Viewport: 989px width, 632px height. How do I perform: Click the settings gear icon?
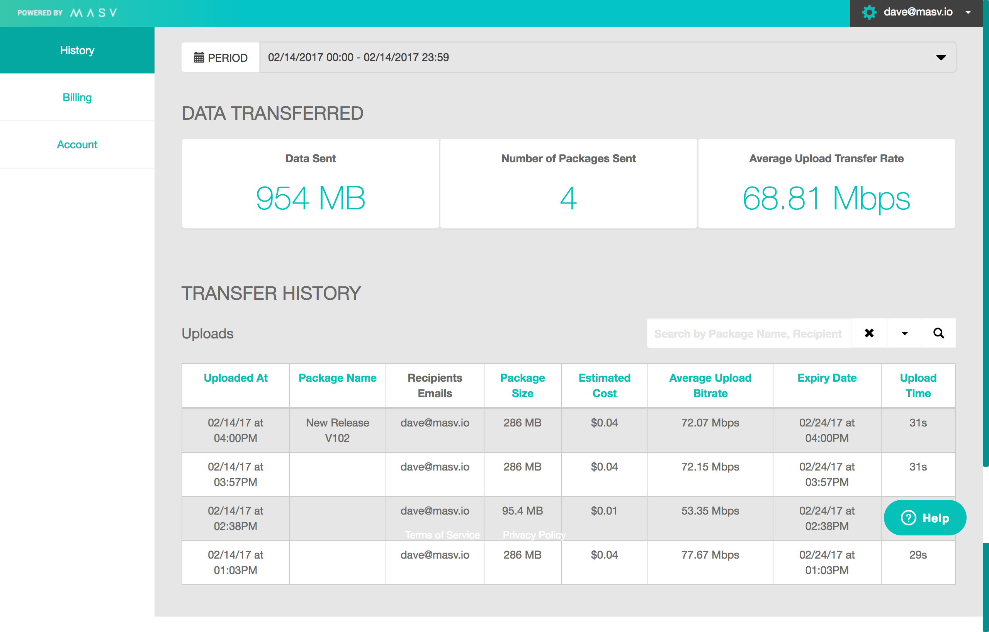tap(869, 12)
